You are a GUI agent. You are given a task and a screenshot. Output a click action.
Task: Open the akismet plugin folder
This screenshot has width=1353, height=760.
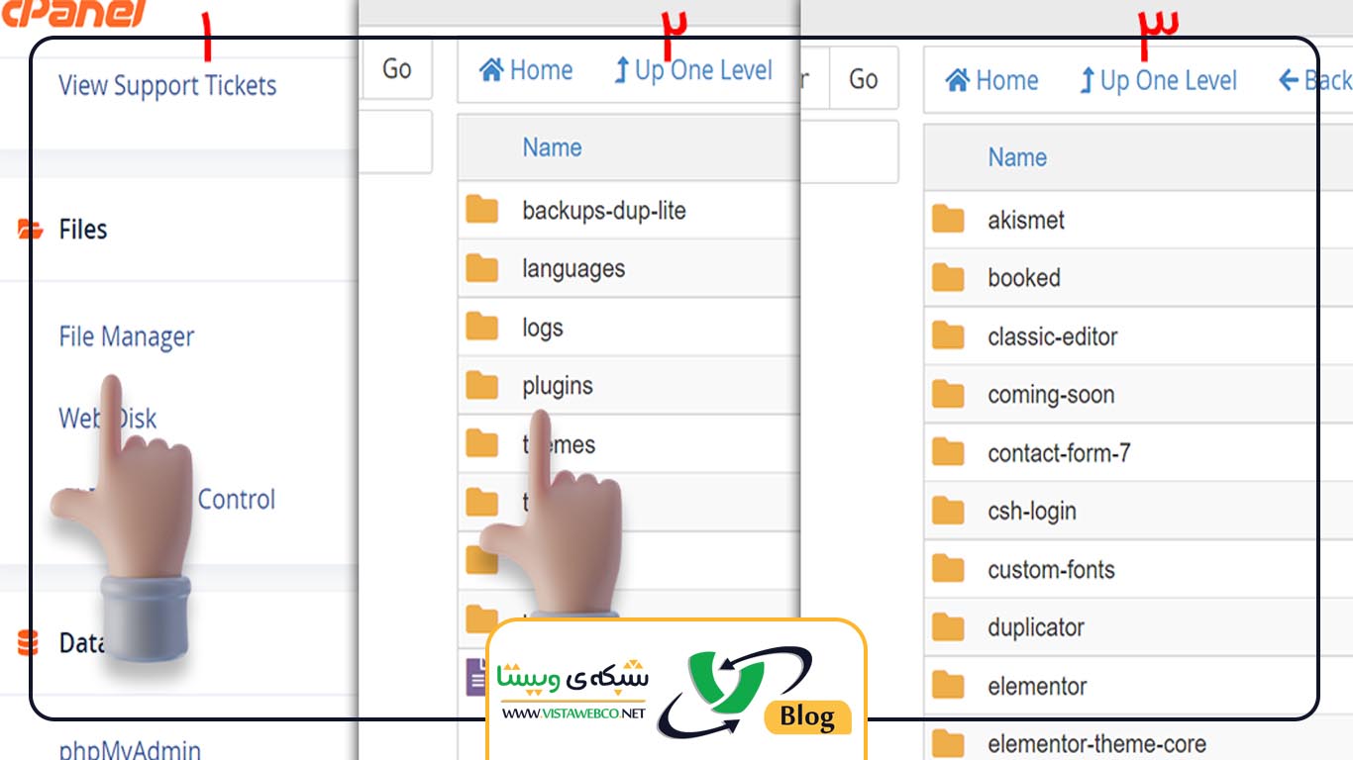pyautogui.click(x=1026, y=220)
